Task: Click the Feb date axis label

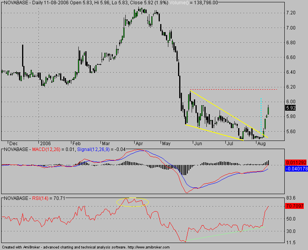Action: pyautogui.click(x=76, y=144)
